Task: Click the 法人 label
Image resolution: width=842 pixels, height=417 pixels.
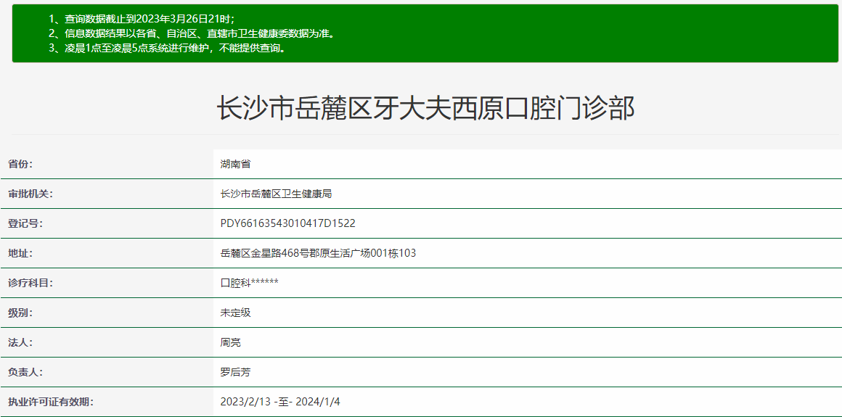Action: pos(20,342)
